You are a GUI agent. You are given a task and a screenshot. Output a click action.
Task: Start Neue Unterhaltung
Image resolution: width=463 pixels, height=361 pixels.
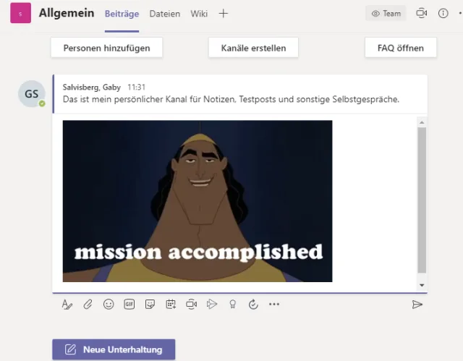(x=114, y=349)
